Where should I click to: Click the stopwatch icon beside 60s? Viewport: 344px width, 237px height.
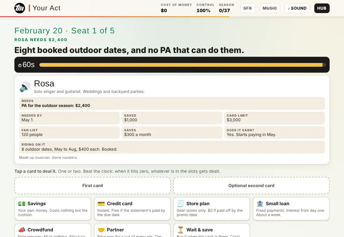(20, 65)
